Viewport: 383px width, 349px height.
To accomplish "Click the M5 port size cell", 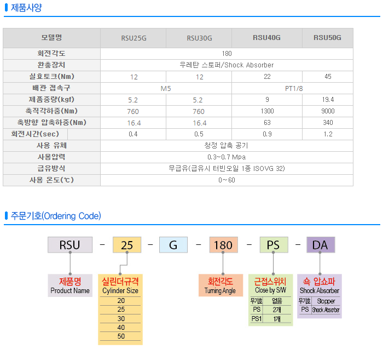I will pos(166,88).
